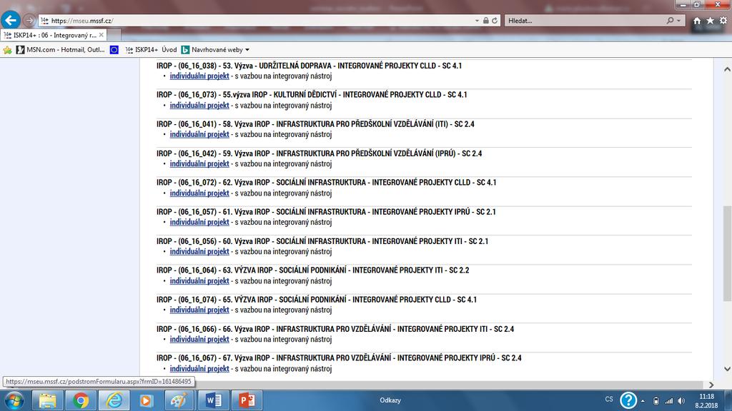Viewport: 732px width, 411px height.
Task: Open individuální projekt under 58. Výzva (ITI)
Action: tap(199, 134)
